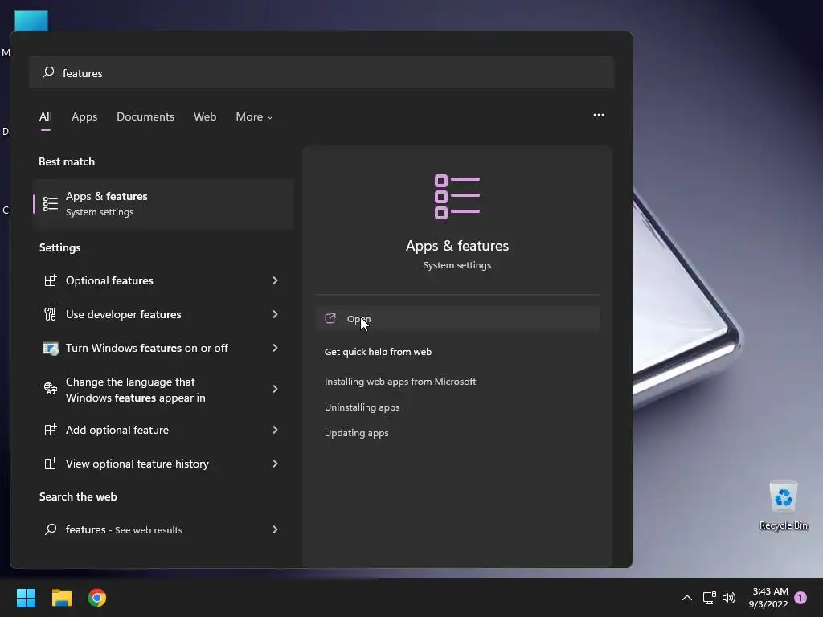
Task: Expand Use developer features chevron
Action: click(x=275, y=314)
